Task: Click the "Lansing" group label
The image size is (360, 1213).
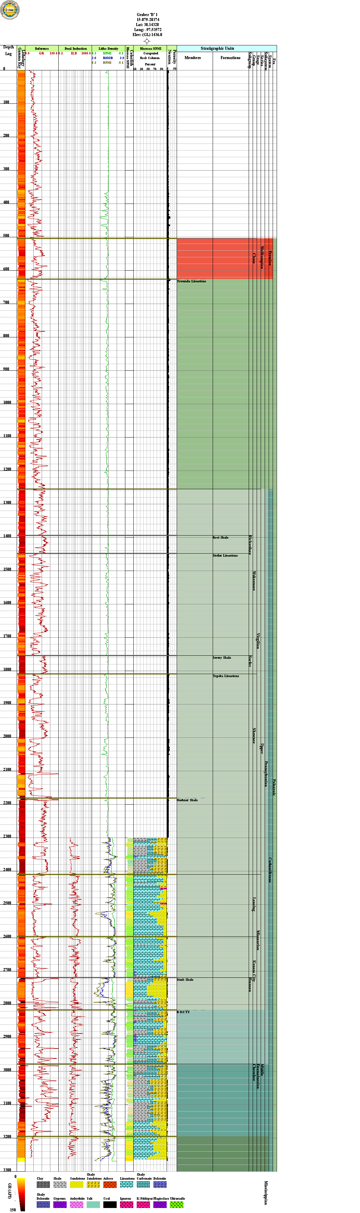Action: (x=254, y=904)
